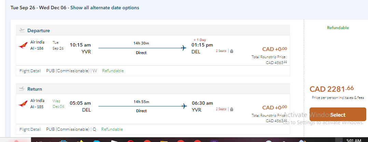Click the 2 Seats text on departure flight

tap(221, 51)
